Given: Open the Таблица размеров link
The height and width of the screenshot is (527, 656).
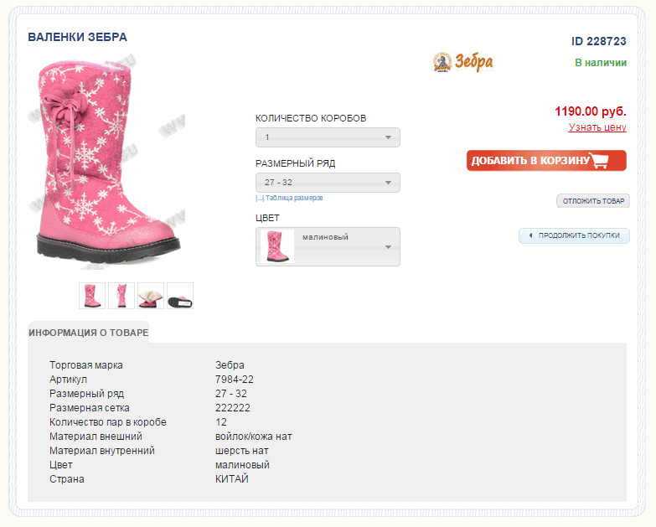Looking at the screenshot, I should pos(294,199).
